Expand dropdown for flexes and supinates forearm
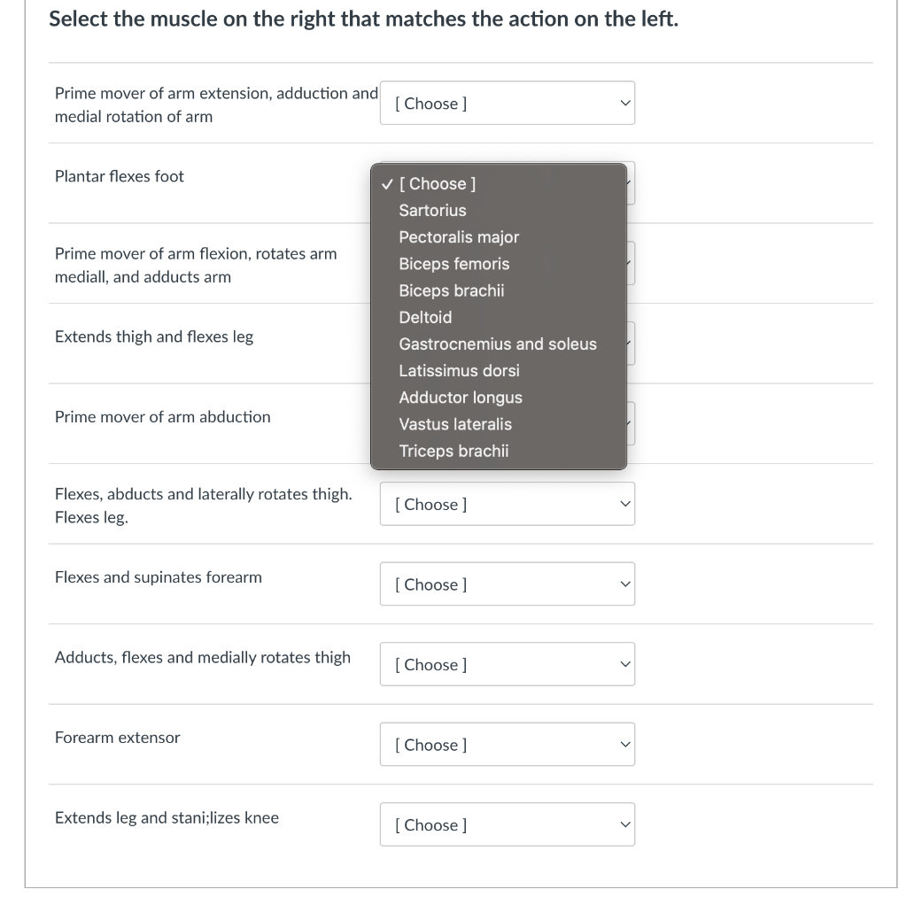The width and height of the screenshot is (907, 897). (507, 584)
